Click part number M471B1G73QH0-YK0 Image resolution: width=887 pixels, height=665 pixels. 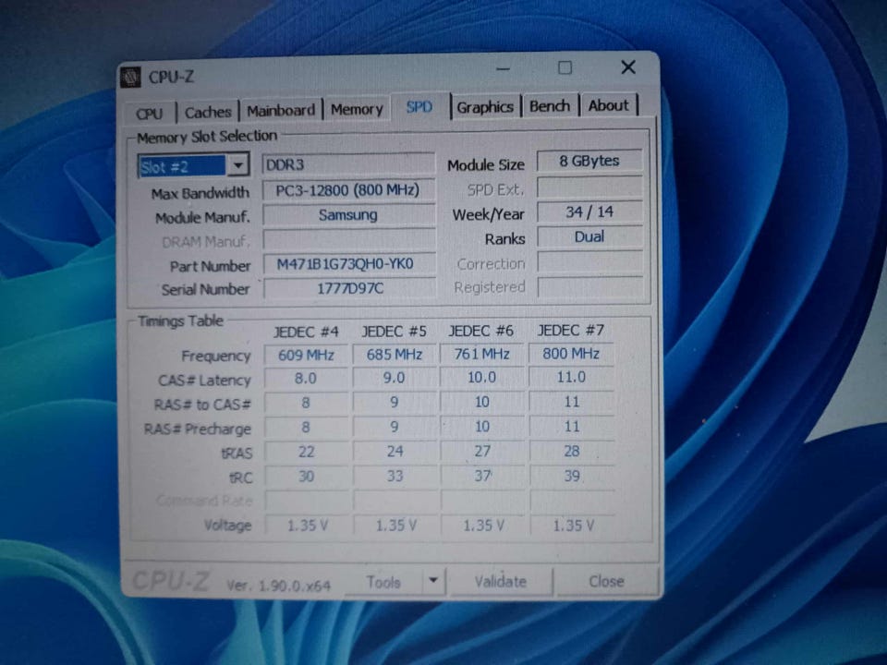coord(348,264)
